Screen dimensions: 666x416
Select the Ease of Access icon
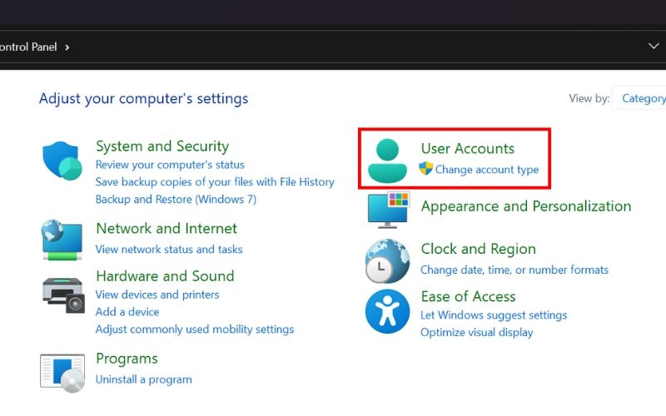click(x=387, y=311)
